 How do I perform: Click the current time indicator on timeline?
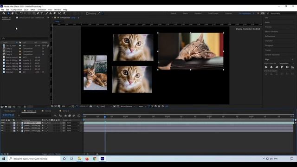105,116
